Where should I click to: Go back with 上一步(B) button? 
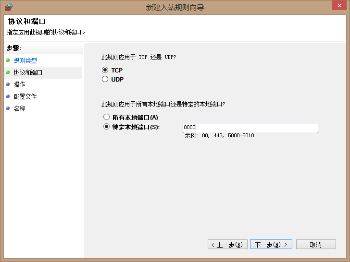[227, 244]
